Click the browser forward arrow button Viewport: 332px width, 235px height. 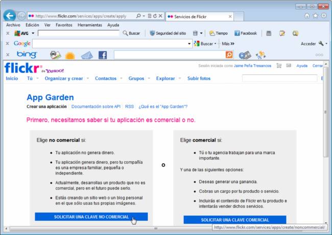pos(21,16)
